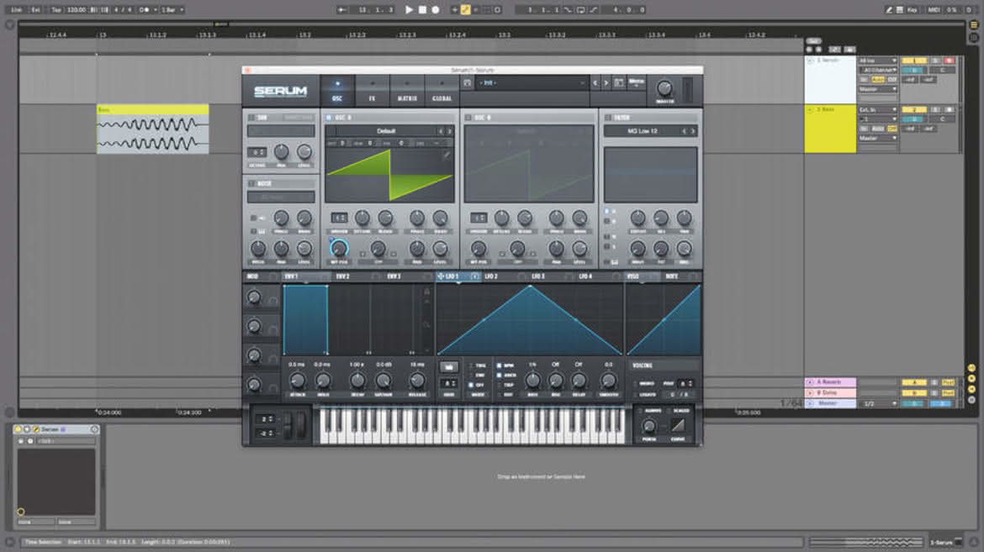
Task: Open Serum's FX tab
Action: pos(372,91)
